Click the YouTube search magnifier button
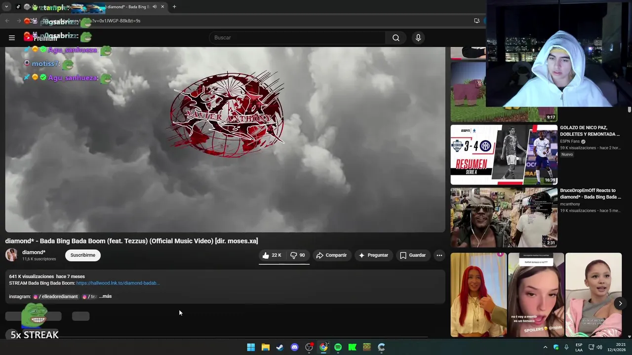This screenshot has width=632, height=355. 396,37
